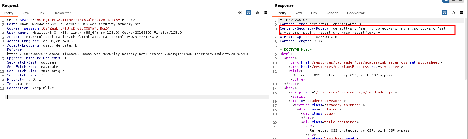Toggle word wrap icon in Request panel
The height and width of the screenshot is (139, 468).
pos(249,13)
